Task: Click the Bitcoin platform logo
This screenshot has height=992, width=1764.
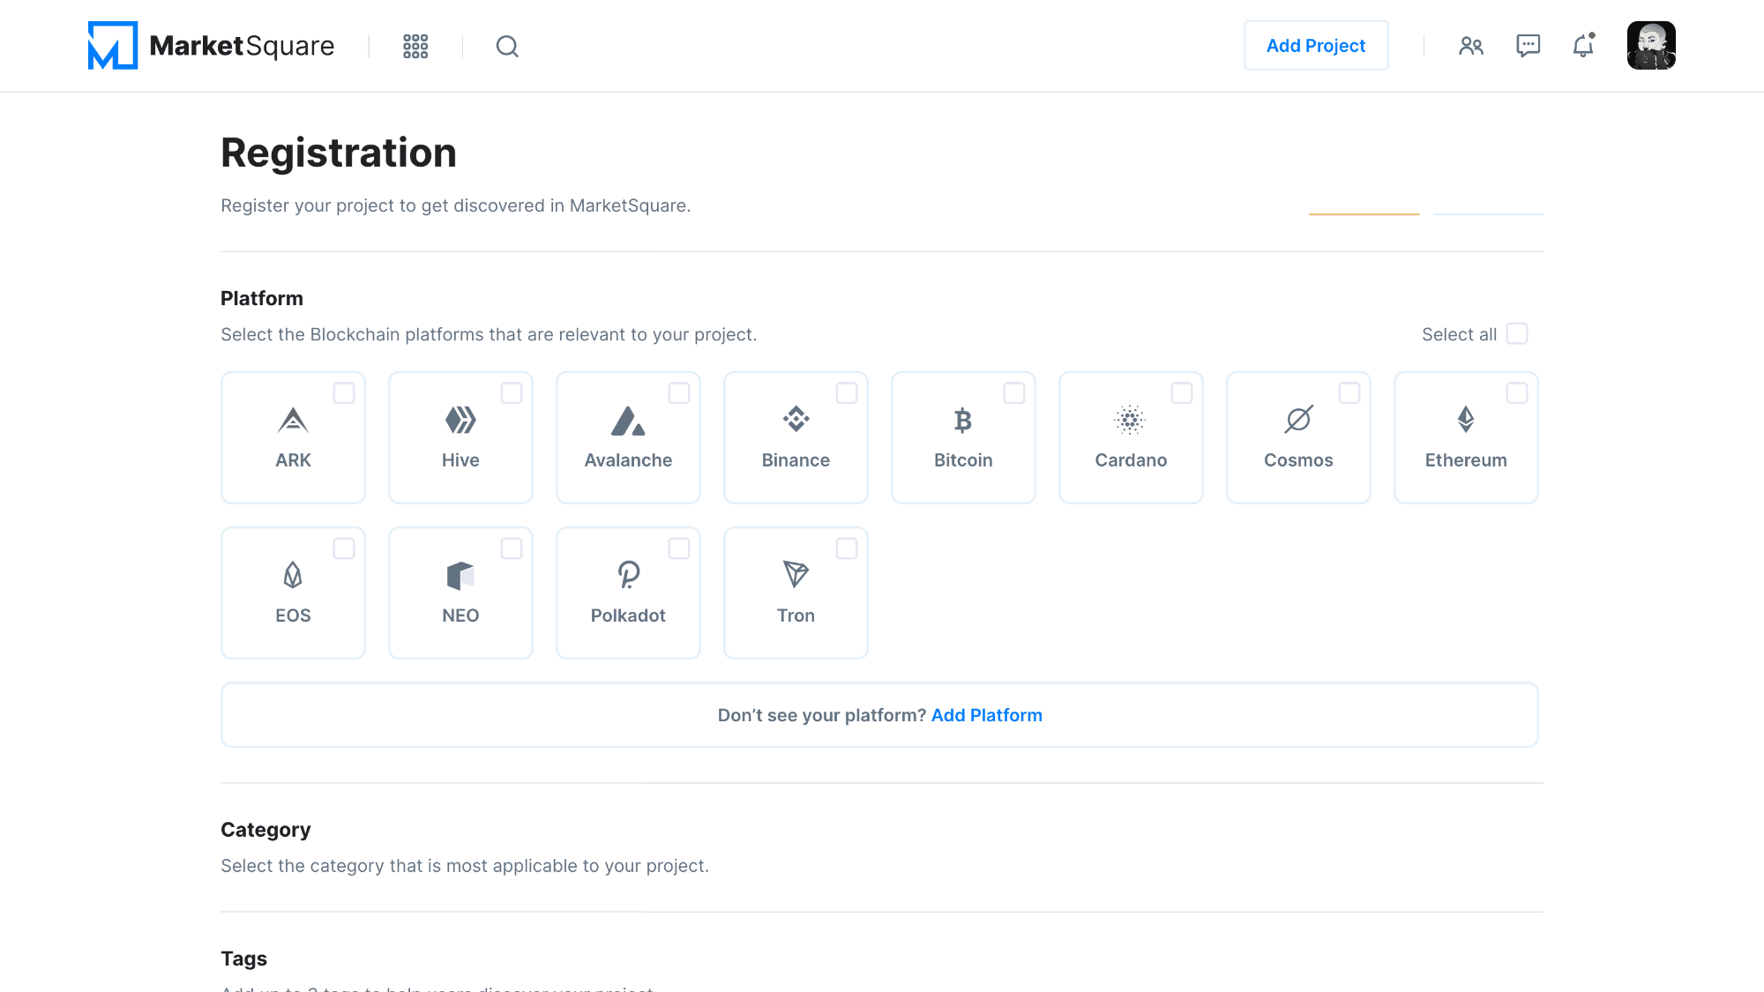Action: click(963, 420)
